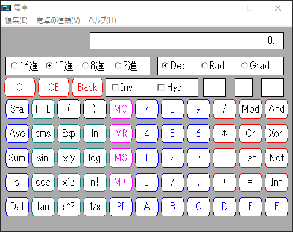The width and height of the screenshot is (293, 232).
Task: Click the tan function key
Action: 43,207
